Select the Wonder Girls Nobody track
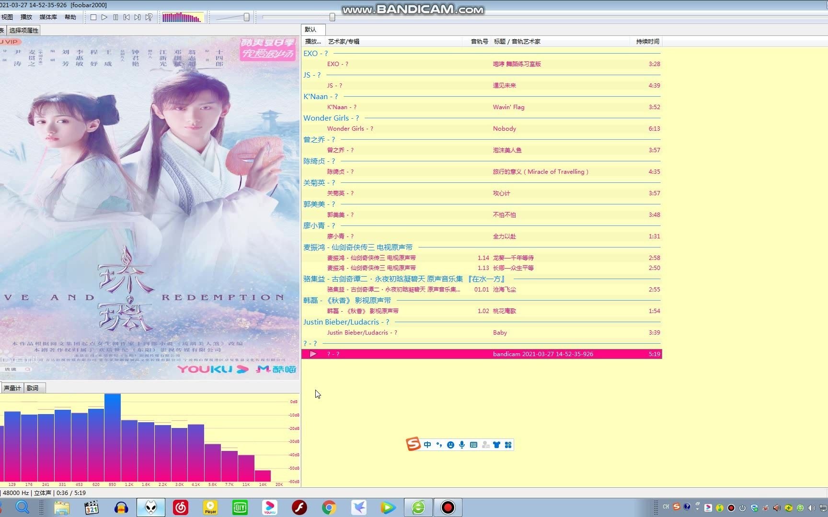Screen dimensions: 828x517 [x=482, y=129]
